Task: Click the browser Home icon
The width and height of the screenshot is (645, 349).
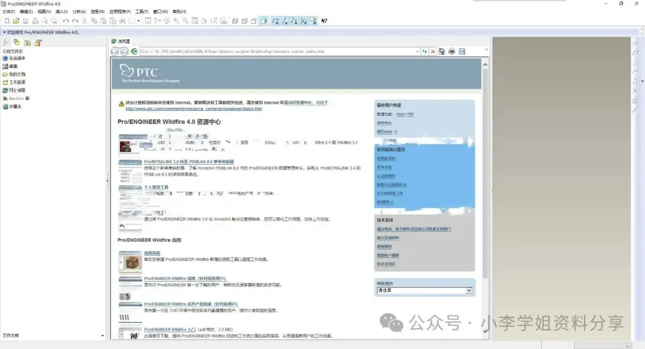Action: click(442, 51)
